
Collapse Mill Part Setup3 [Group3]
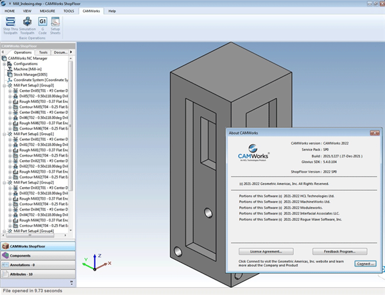click(4, 86)
